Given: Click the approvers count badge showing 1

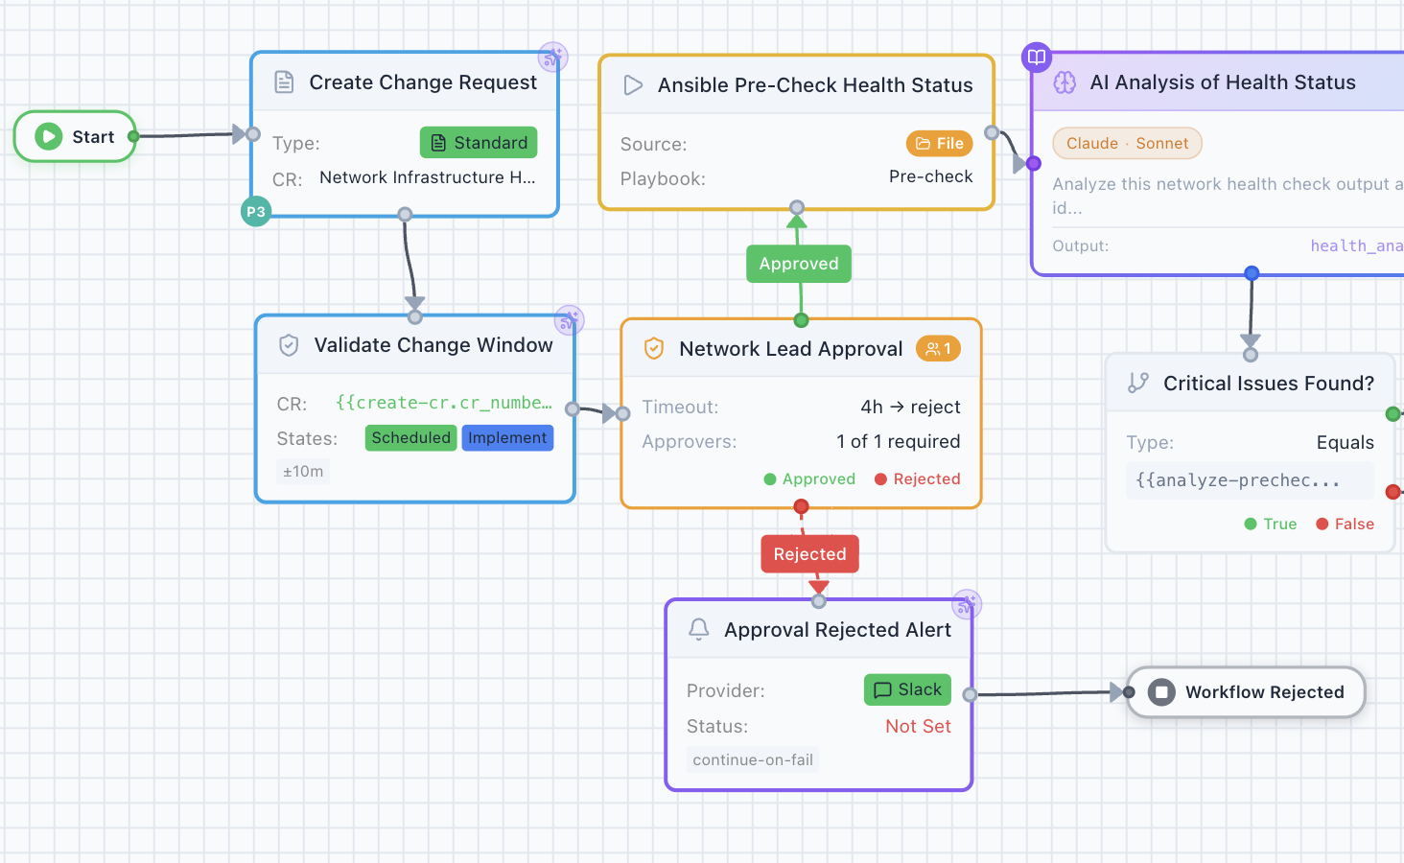Looking at the screenshot, I should (x=938, y=349).
